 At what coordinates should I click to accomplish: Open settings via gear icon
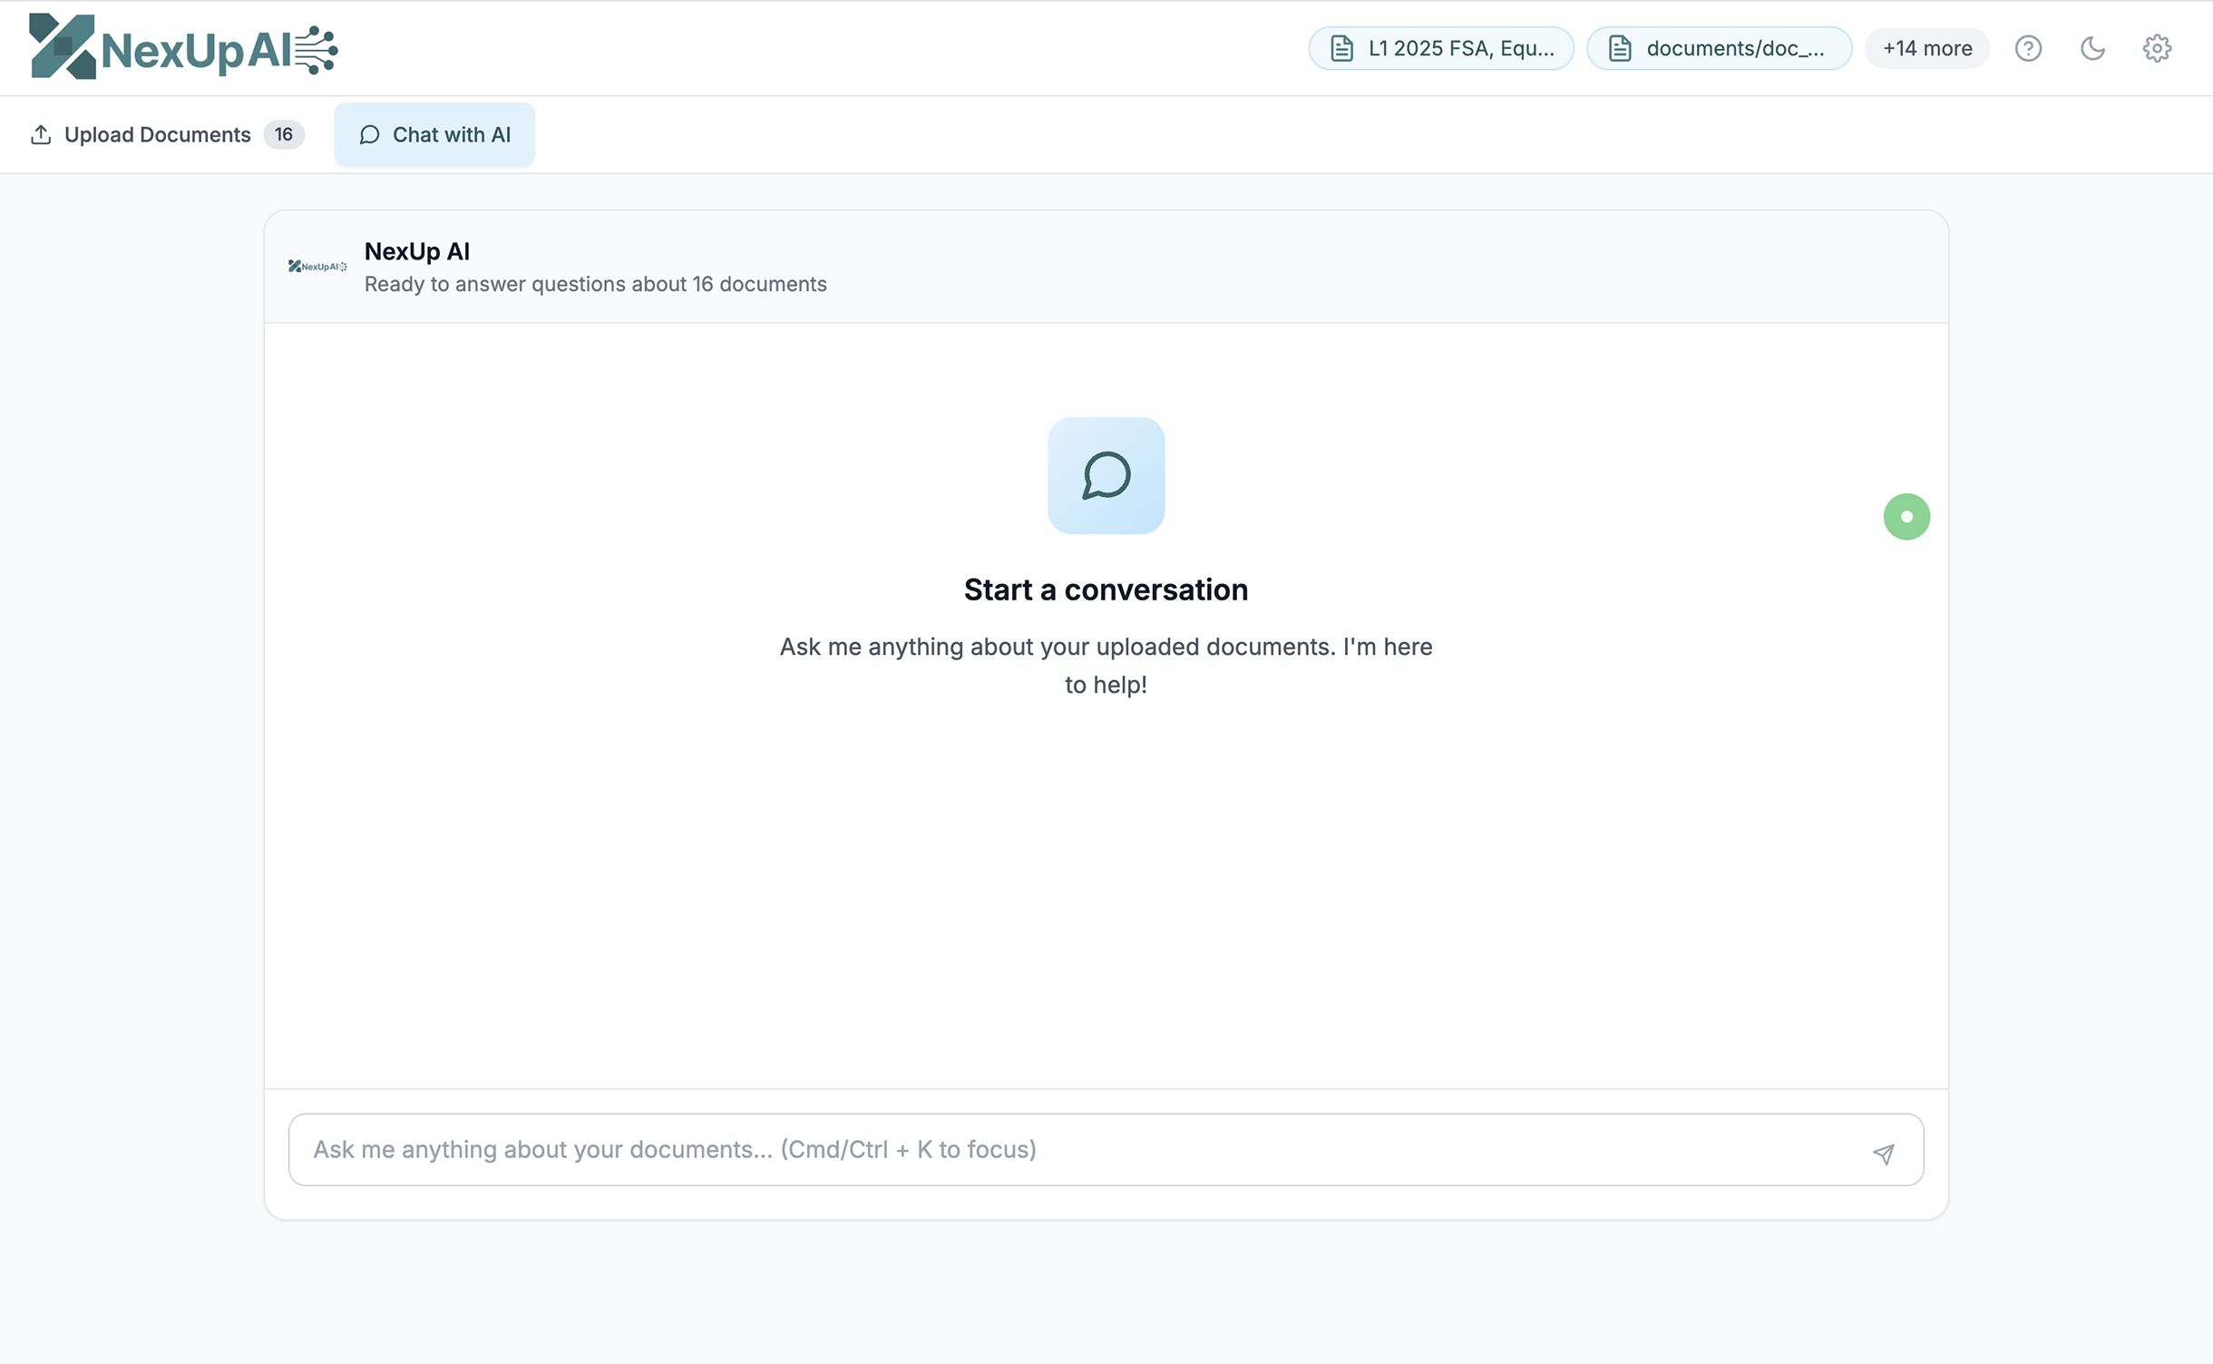tap(2157, 48)
